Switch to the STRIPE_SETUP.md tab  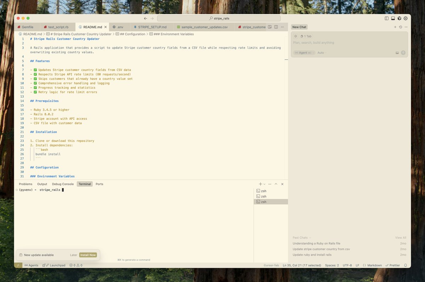[x=152, y=27]
